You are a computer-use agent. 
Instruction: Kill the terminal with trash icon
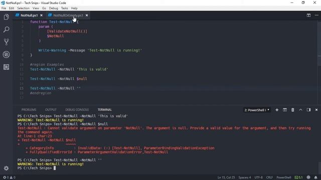click(293, 110)
